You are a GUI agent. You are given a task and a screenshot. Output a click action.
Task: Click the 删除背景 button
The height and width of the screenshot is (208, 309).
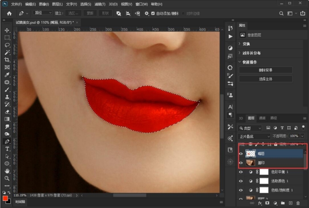click(x=266, y=70)
